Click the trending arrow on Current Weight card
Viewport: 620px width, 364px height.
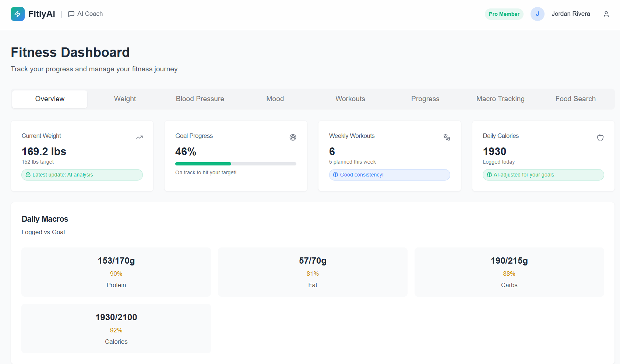click(x=139, y=137)
